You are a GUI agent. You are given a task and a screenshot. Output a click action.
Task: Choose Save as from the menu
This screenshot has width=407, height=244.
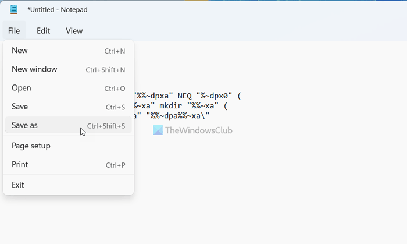[x=24, y=125]
